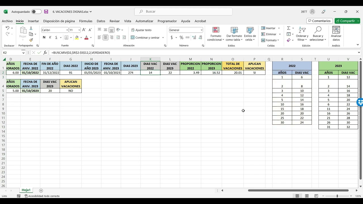Toggle Underline formatting
Viewport: 363px width, 204px height.
pos(56,37)
